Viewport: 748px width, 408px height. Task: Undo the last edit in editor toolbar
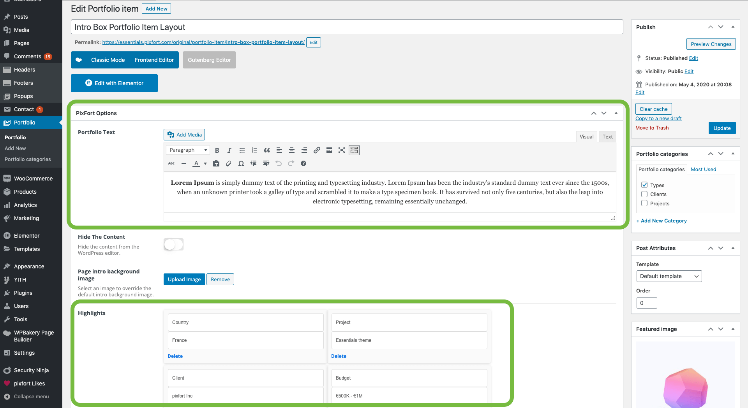coord(279,163)
